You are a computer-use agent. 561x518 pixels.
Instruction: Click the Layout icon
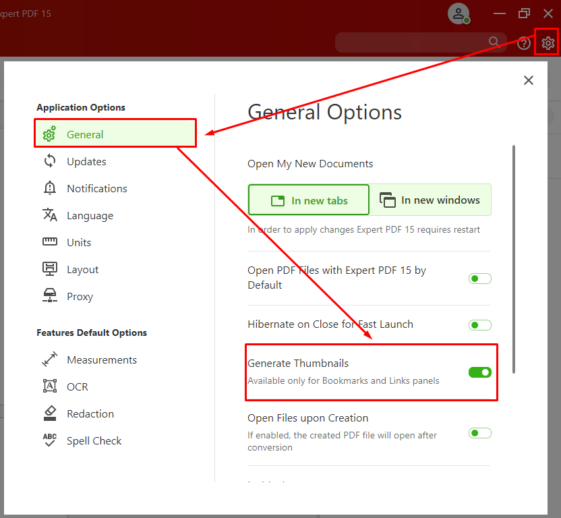(50, 269)
